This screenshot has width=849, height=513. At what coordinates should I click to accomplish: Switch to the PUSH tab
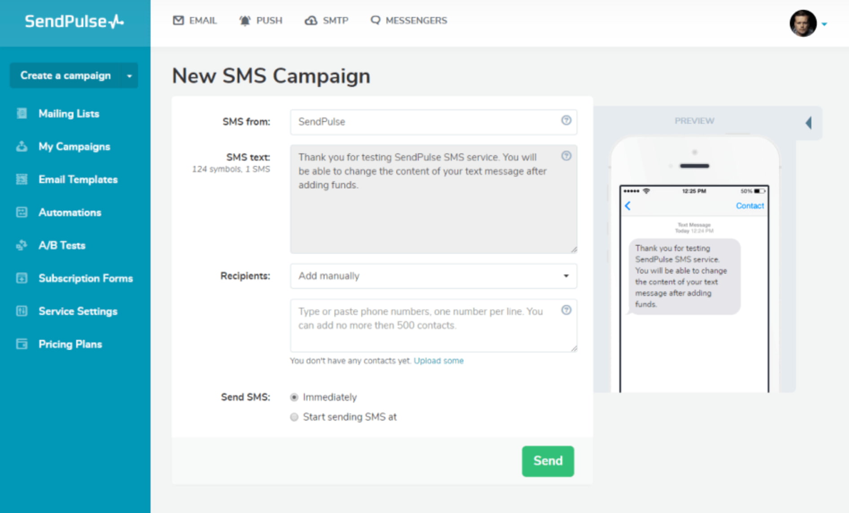coord(262,20)
